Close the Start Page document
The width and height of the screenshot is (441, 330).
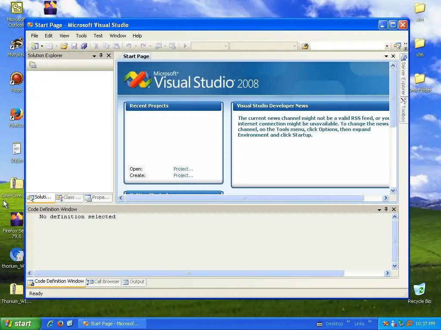click(x=393, y=56)
